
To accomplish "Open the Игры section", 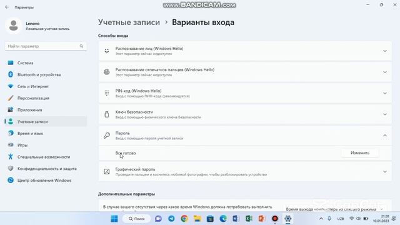I will (x=46, y=145).
